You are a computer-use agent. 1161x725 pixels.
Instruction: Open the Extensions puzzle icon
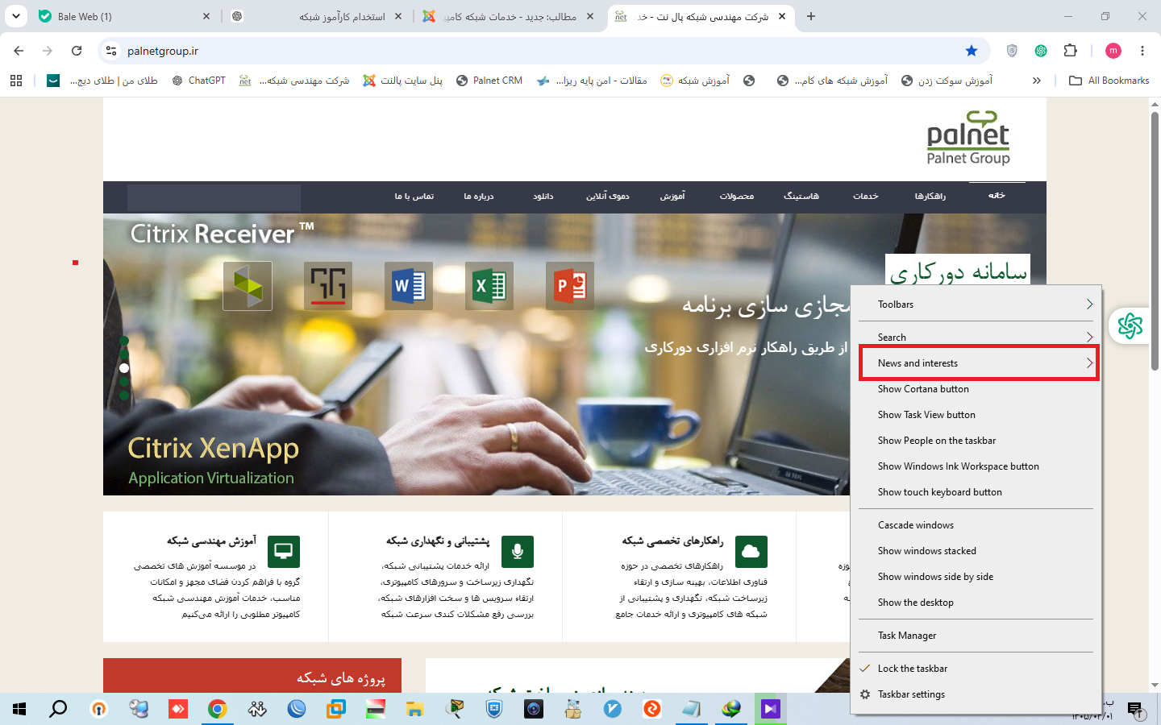(x=1071, y=51)
